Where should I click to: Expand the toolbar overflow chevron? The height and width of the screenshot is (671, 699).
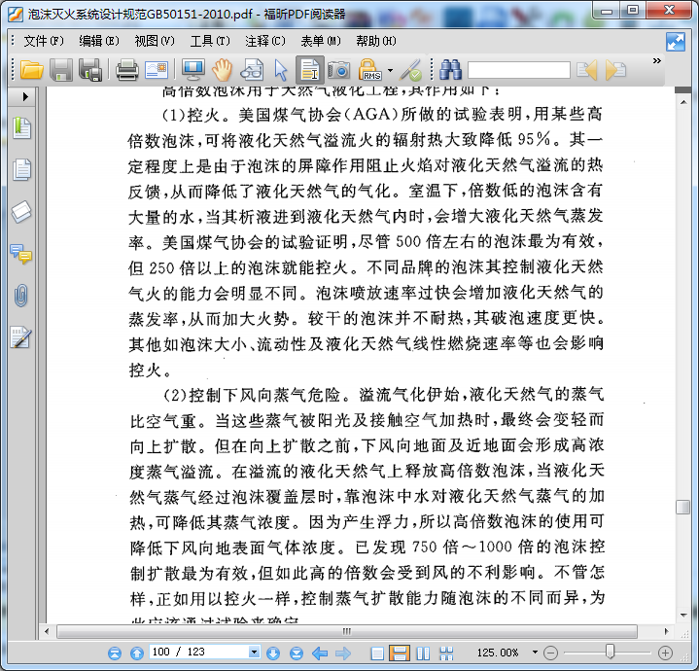[656, 60]
